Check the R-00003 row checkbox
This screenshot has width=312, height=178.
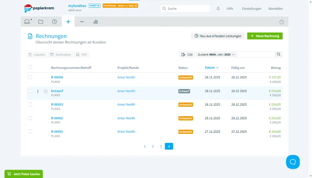point(30,105)
